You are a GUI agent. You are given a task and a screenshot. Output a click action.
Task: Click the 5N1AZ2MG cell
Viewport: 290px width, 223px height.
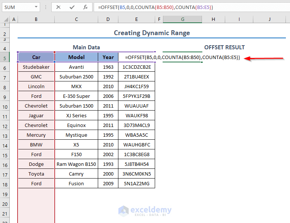(x=137, y=183)
